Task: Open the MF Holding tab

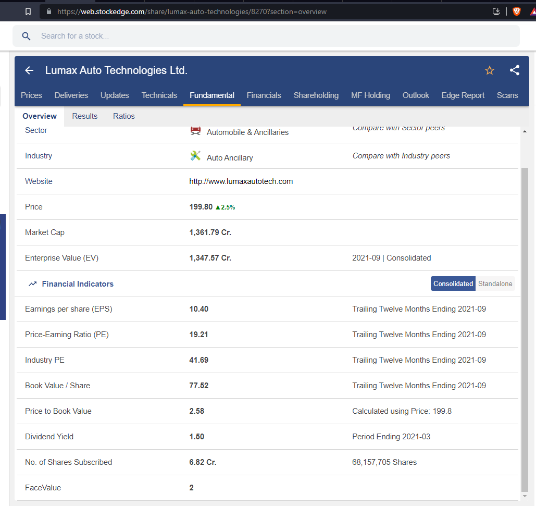Action: click(x=370, y=95)
